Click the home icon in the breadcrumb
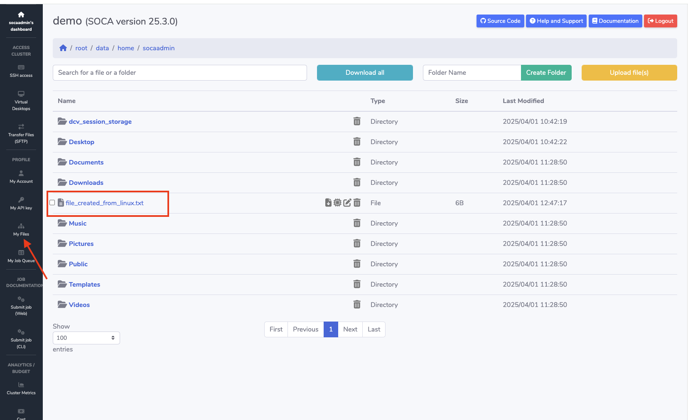The height and width of the screenshot is (420, 688). (x=63, y=48)
